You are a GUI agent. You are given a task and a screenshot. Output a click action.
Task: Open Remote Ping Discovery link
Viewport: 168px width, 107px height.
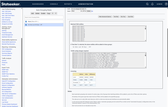(x=8, y=44)
